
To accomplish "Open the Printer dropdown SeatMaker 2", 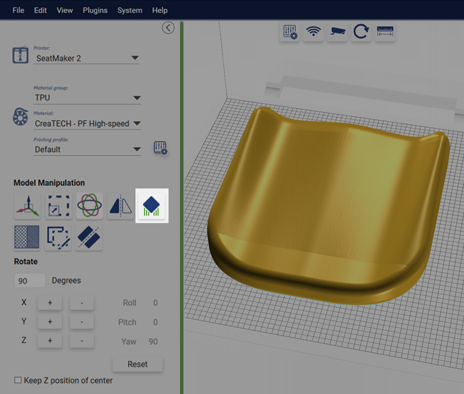I will 86,58.
